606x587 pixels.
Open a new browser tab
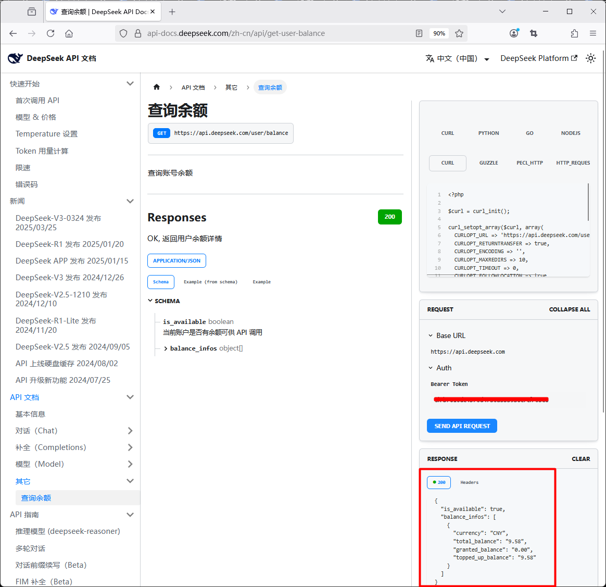(172, 12)
